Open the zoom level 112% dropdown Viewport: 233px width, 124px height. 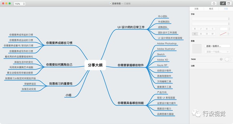[20, 4]
